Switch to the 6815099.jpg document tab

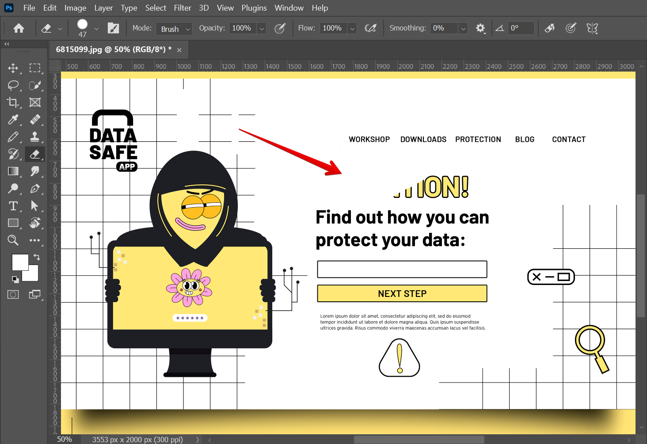pos(113,49)
